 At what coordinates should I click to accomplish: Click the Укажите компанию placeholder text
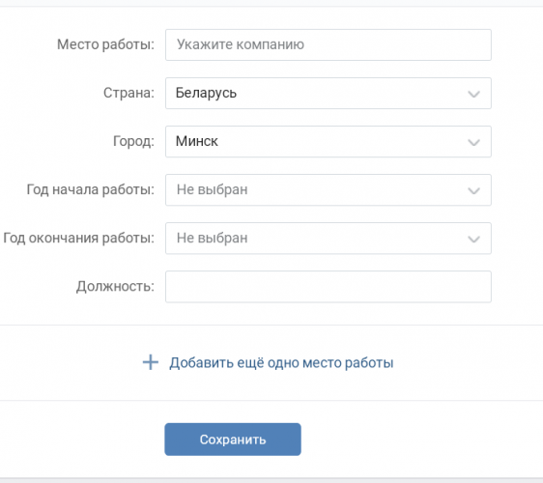[241, 44]
